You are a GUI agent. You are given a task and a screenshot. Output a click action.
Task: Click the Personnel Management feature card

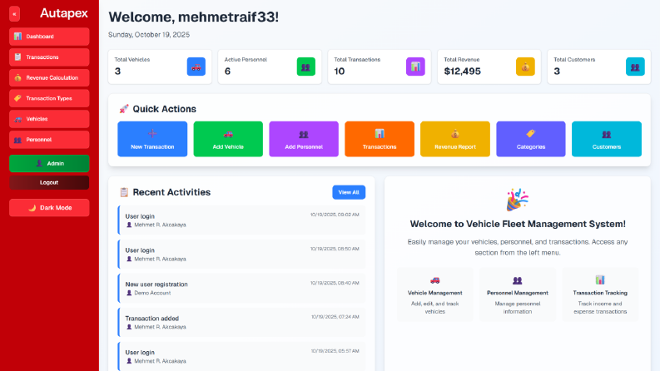point(518,294)
